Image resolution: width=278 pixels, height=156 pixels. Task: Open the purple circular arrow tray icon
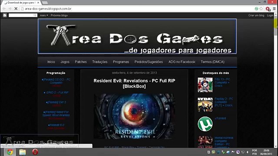[x=238, y=152]
